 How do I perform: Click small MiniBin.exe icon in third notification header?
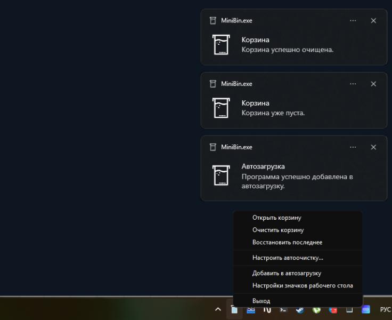pyautogui.click(x=213, y=147)
